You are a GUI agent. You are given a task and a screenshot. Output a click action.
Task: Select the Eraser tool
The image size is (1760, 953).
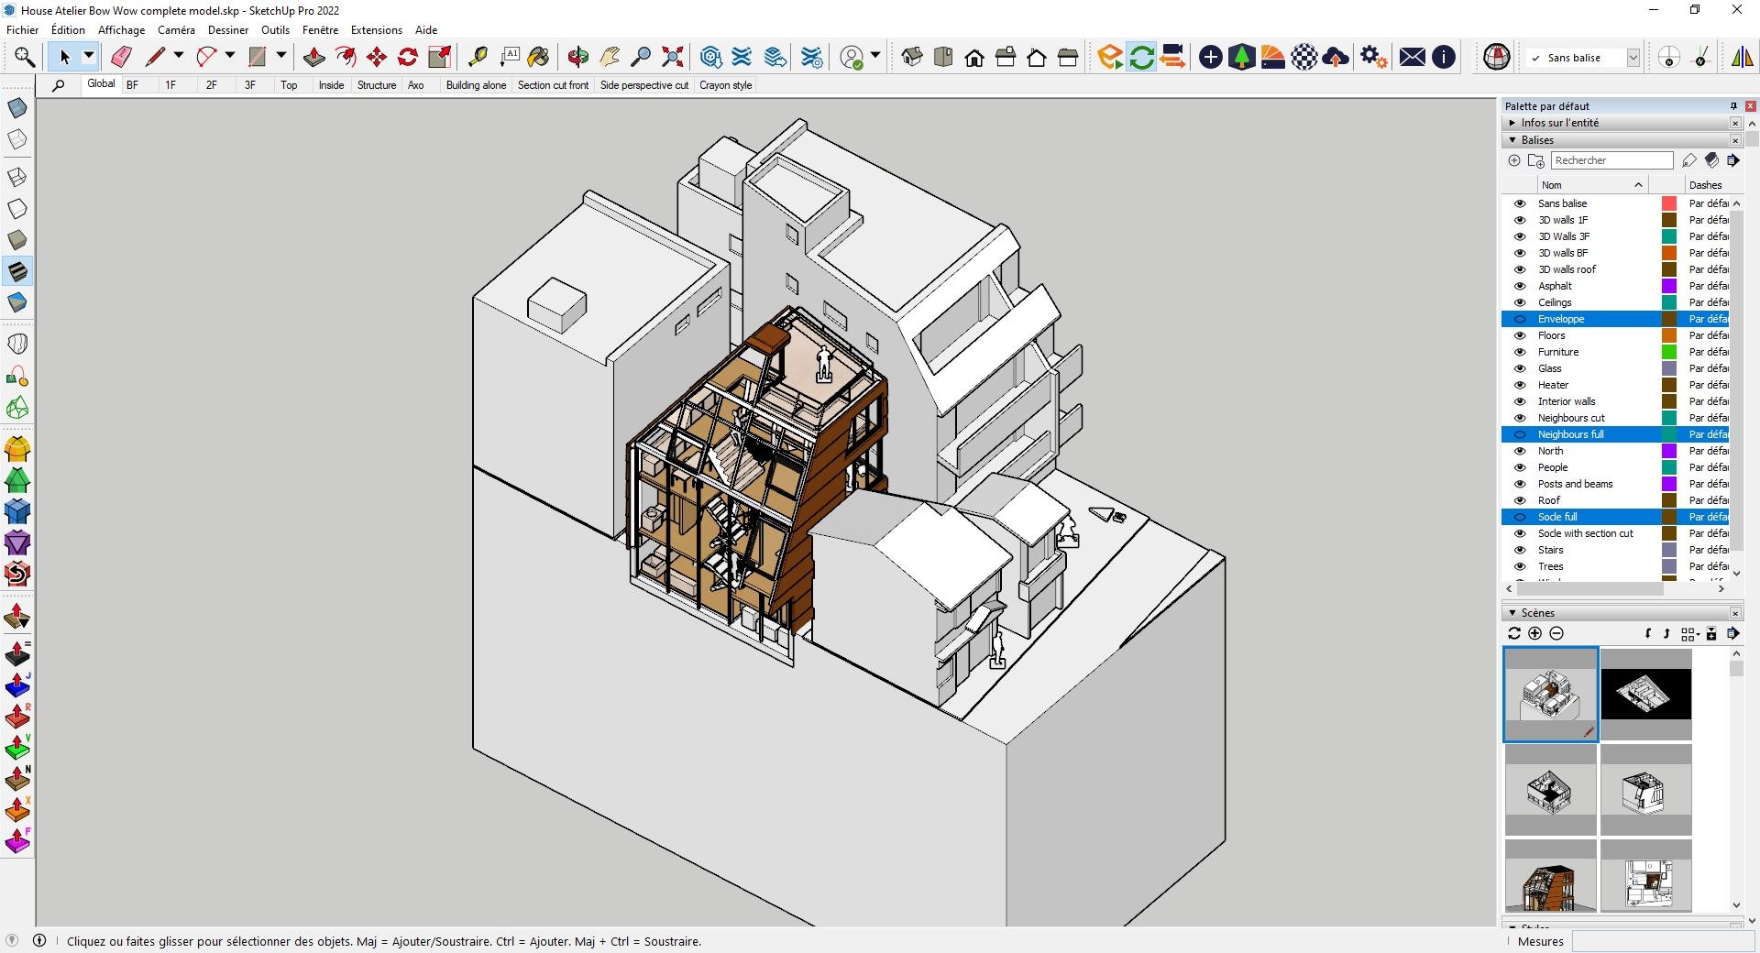[x=121, y=57]
